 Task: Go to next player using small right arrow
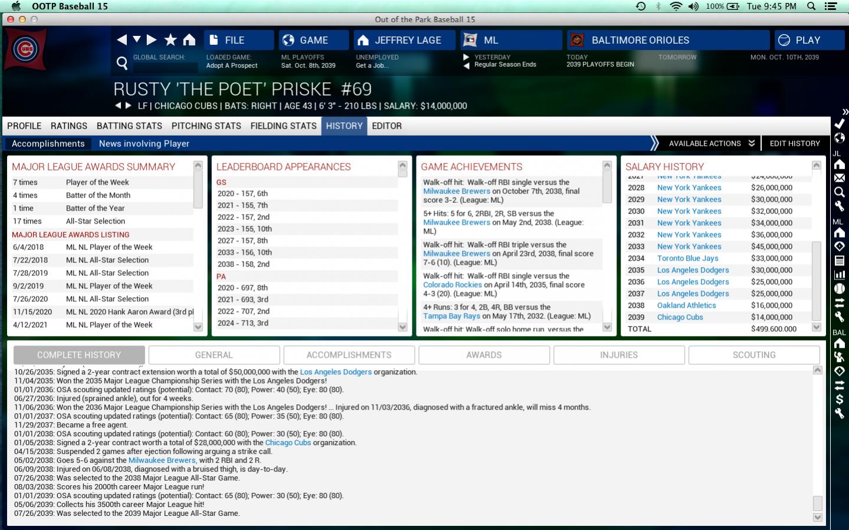pyautogui.click(x=128, y=106)
